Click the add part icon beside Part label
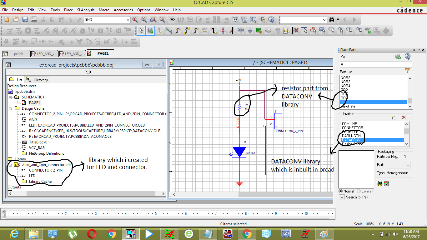This screenshot has height=240, width=427. pos(398,57)
